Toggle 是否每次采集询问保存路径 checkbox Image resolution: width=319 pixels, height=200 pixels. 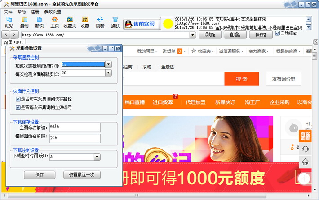point(18,99)
